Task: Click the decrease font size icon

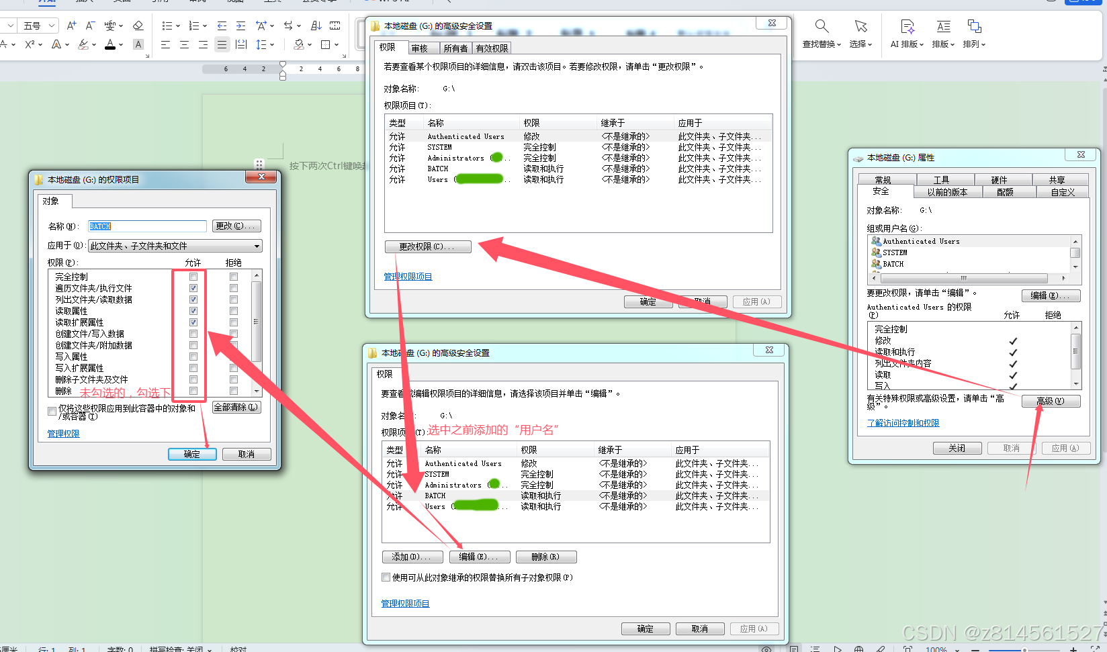Action: pos(91,26)
